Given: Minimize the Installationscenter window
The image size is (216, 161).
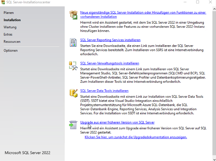Looking at the screenshot, I should click(185, 2).
